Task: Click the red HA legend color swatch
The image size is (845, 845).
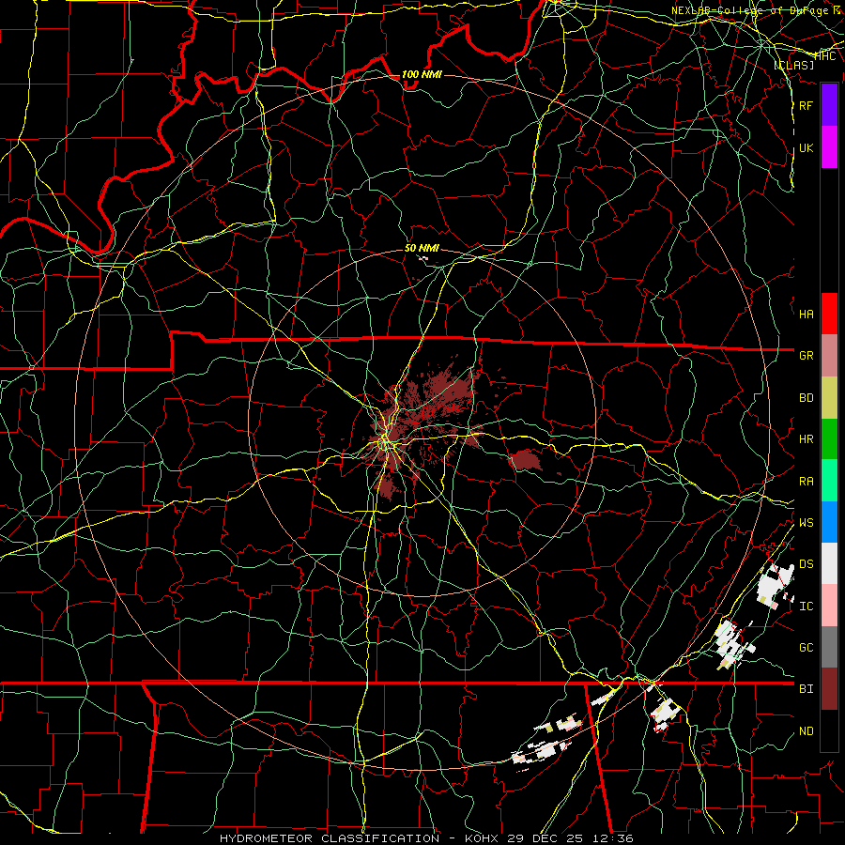Action: click(x=829, y=314)
